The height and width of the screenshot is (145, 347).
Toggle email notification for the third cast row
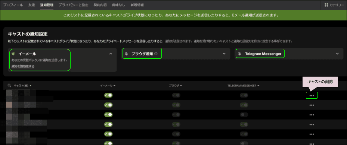pos(108,115)
